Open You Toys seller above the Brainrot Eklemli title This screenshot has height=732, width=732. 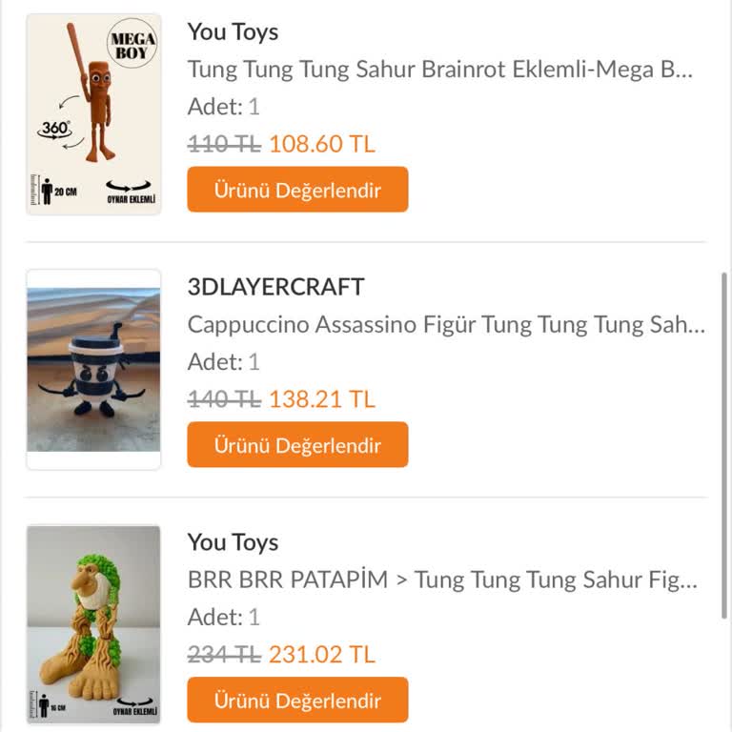click(x=233, y=31)
